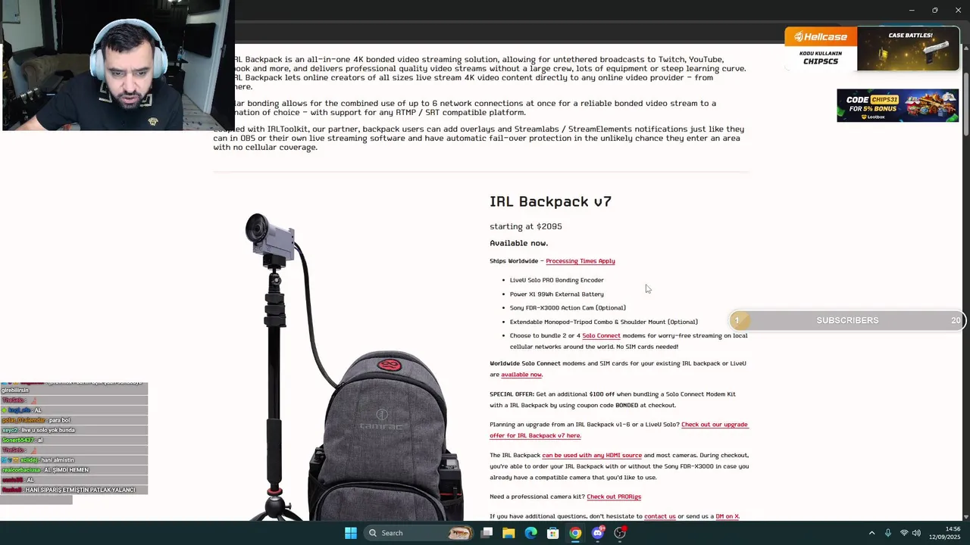Click the 'DM on X' link
The height and width of the screenshot is (545, 970).
(x=727, y=516)
